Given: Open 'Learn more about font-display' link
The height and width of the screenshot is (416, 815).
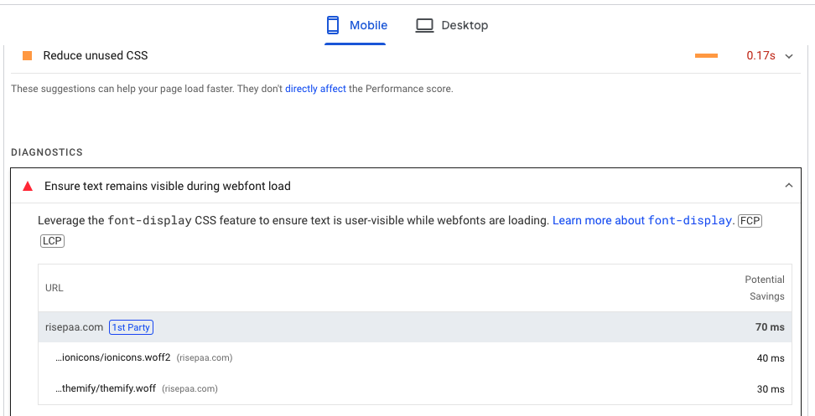Looking at the screenshot, I should coord(642,221).
